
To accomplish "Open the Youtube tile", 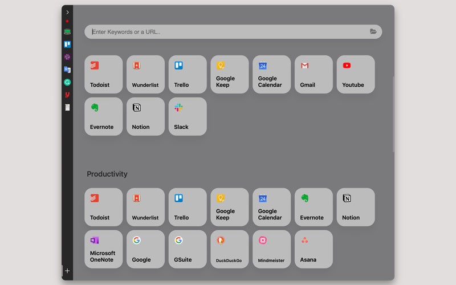I will pos(356,75).
